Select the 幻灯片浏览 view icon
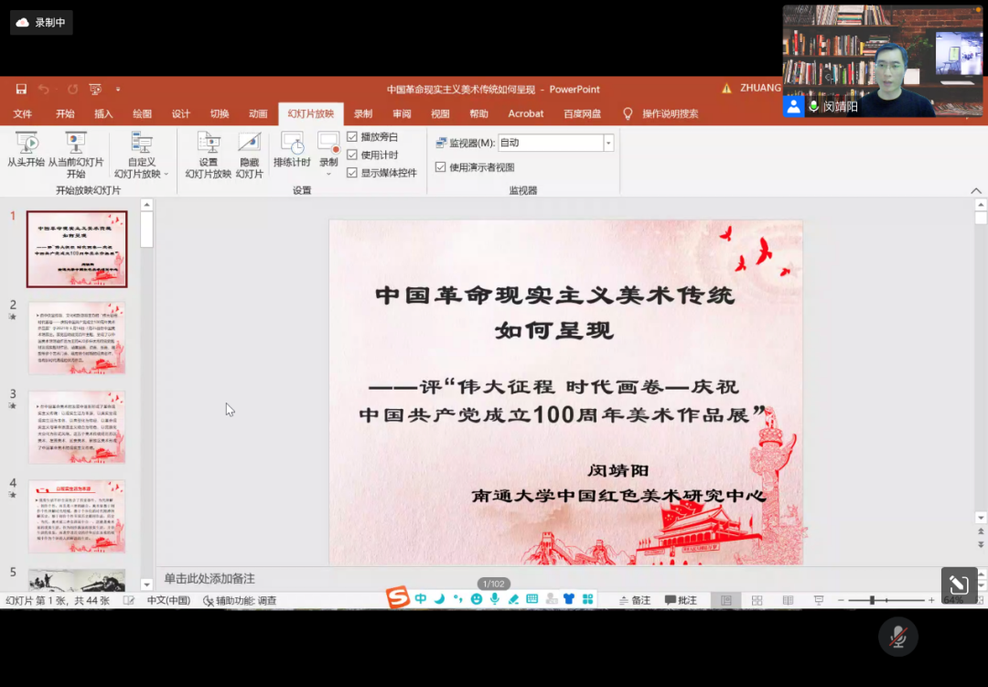This screenshot has width=988, height=687. click(757, 599)
